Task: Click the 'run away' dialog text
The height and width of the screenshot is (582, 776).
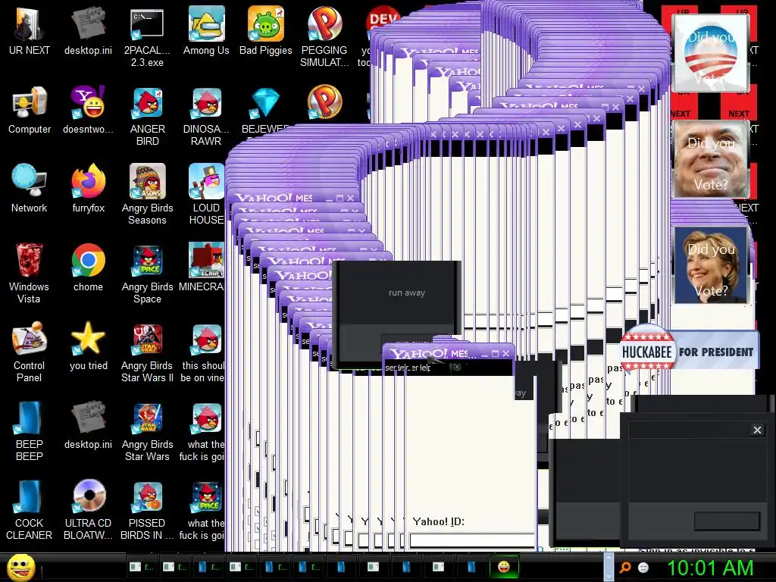Action: 407,293
